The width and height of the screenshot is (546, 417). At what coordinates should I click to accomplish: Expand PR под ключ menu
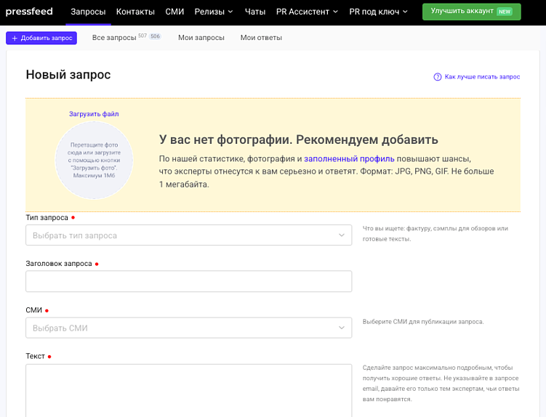tap(379, 12)
